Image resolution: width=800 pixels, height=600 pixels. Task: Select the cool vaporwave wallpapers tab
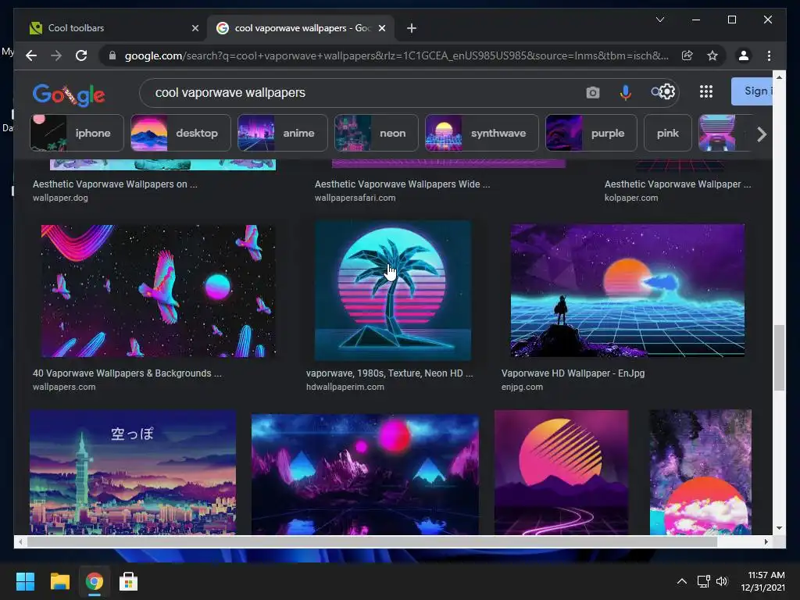301,28
